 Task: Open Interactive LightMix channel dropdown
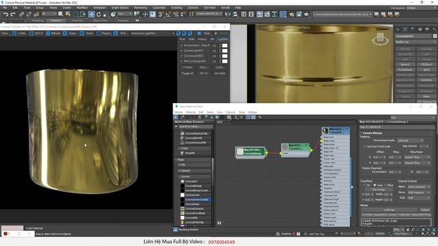(x=152, y=33)
